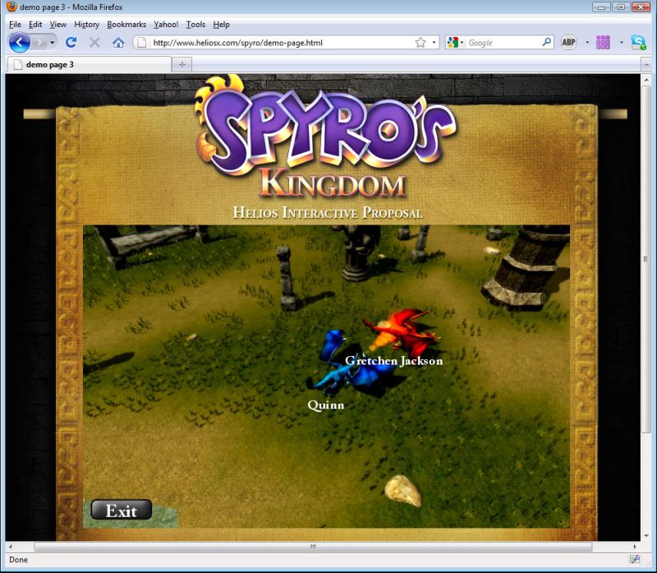Open the Bookmarks menu
The width and height of the screenshot is (657, 573).
point(126,25)
